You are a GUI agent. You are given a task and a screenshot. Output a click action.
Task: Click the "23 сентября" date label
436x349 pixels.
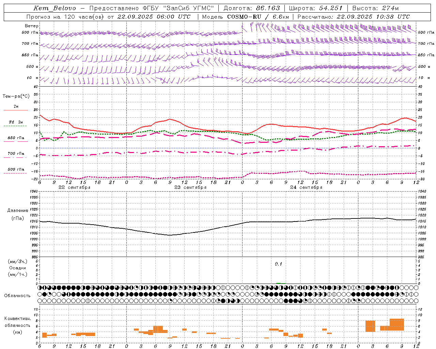[x=190, y=187]
